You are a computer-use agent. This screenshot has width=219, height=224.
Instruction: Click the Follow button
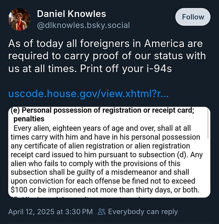(x=193, y=17)
